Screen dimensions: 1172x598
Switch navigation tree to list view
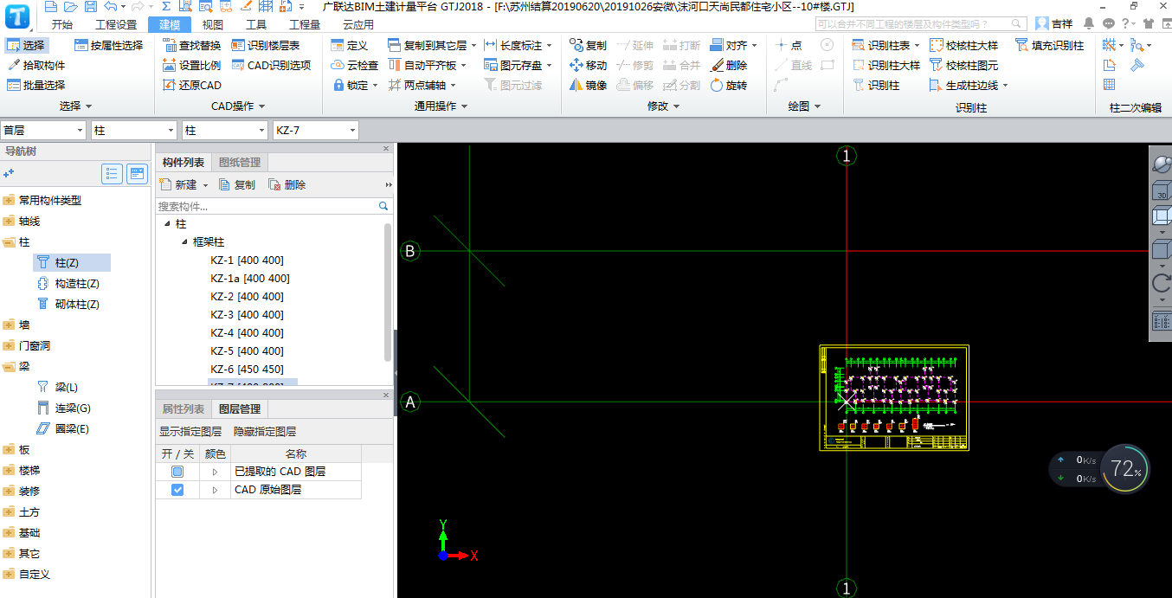click(112, 174)
